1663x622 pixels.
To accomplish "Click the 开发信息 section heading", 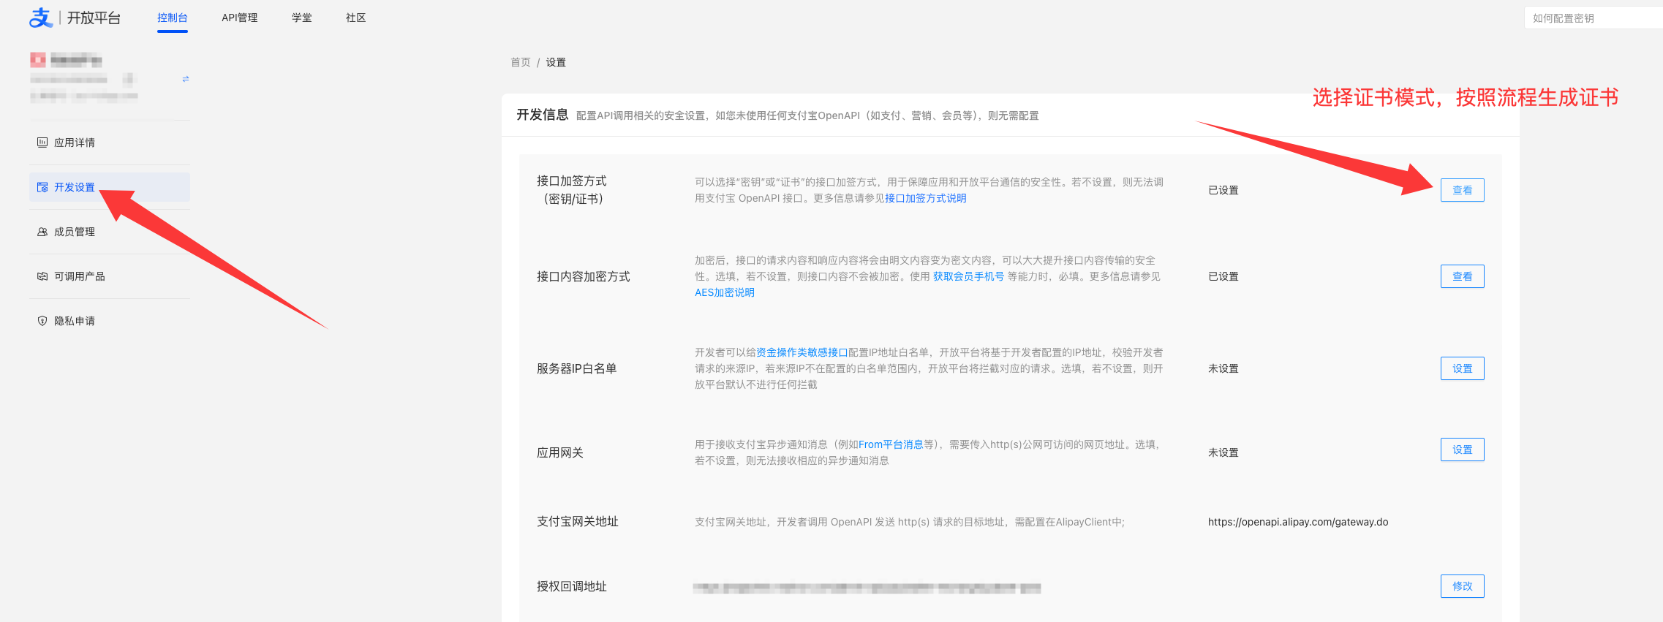I will pyautogui.click(x=543, y=115).
